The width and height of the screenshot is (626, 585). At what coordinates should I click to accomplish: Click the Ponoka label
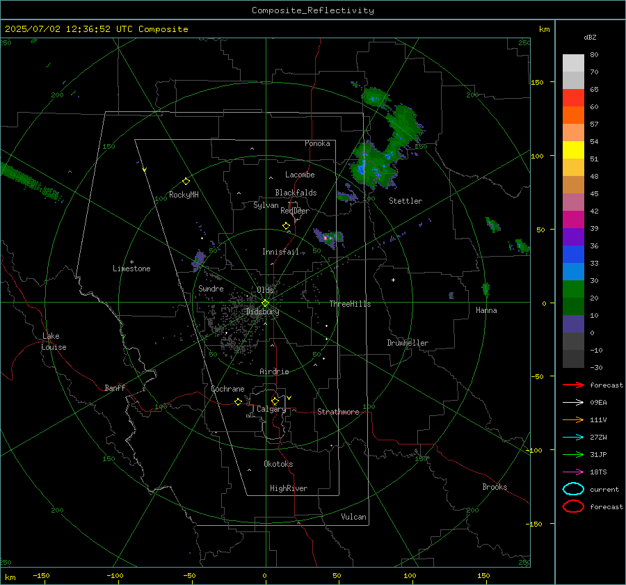tap(317, 143)
